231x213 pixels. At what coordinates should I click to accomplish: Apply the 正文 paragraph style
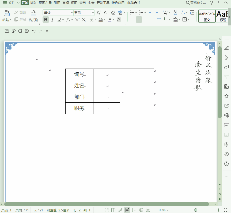pyautogui.click(x=207, y=16)
